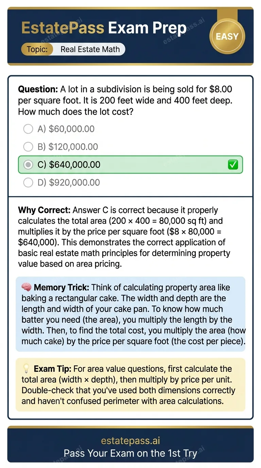Image resolution: width=261 pixels, height=468 pixels.
Task: Select radio button for answer B $120,000.00
Action: point(28,147)
